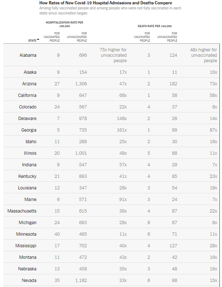Click the Illinois state name

coord(30,153)
